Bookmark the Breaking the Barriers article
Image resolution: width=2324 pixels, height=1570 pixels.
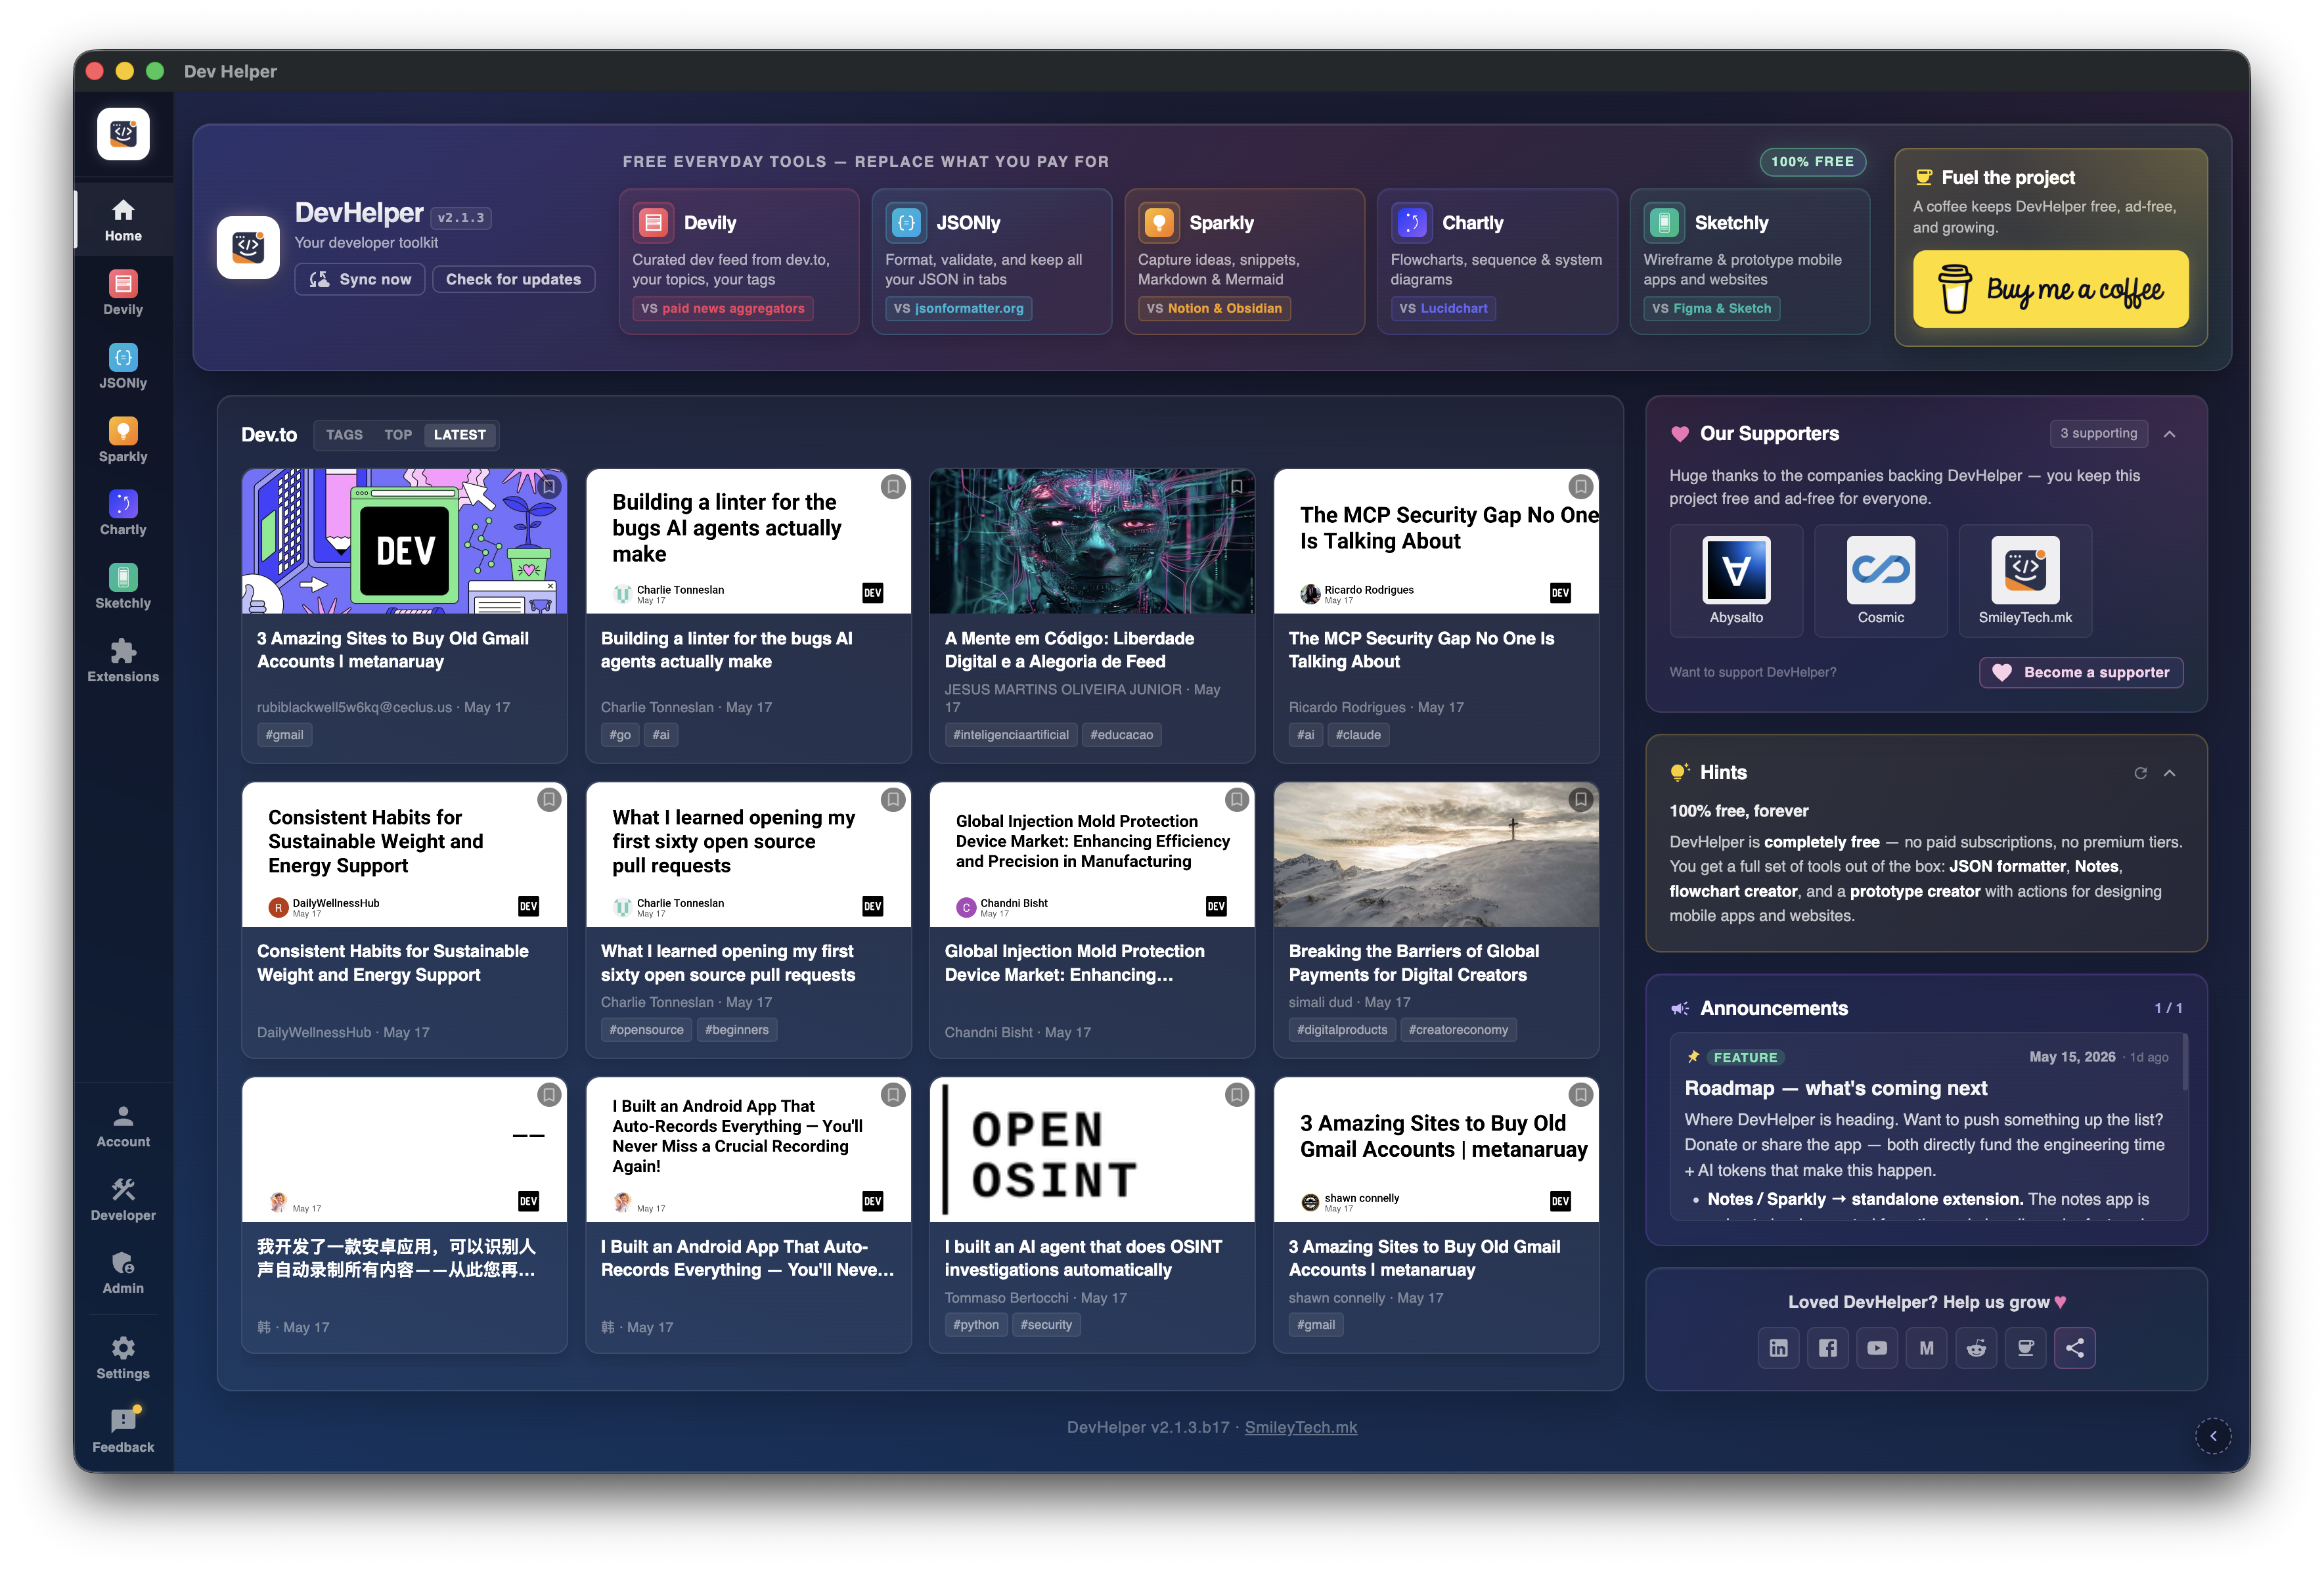[x=1581, y=799]
